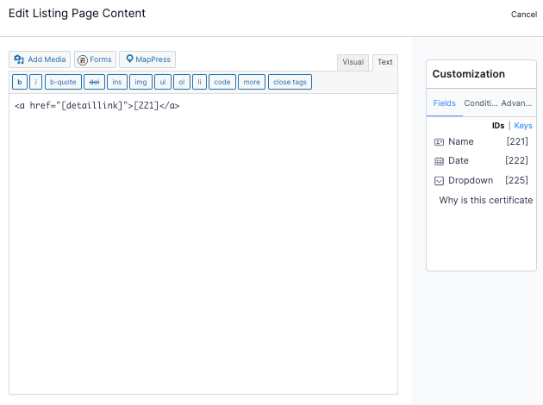Insert code tag from toolbar

[x=222, y=82]
